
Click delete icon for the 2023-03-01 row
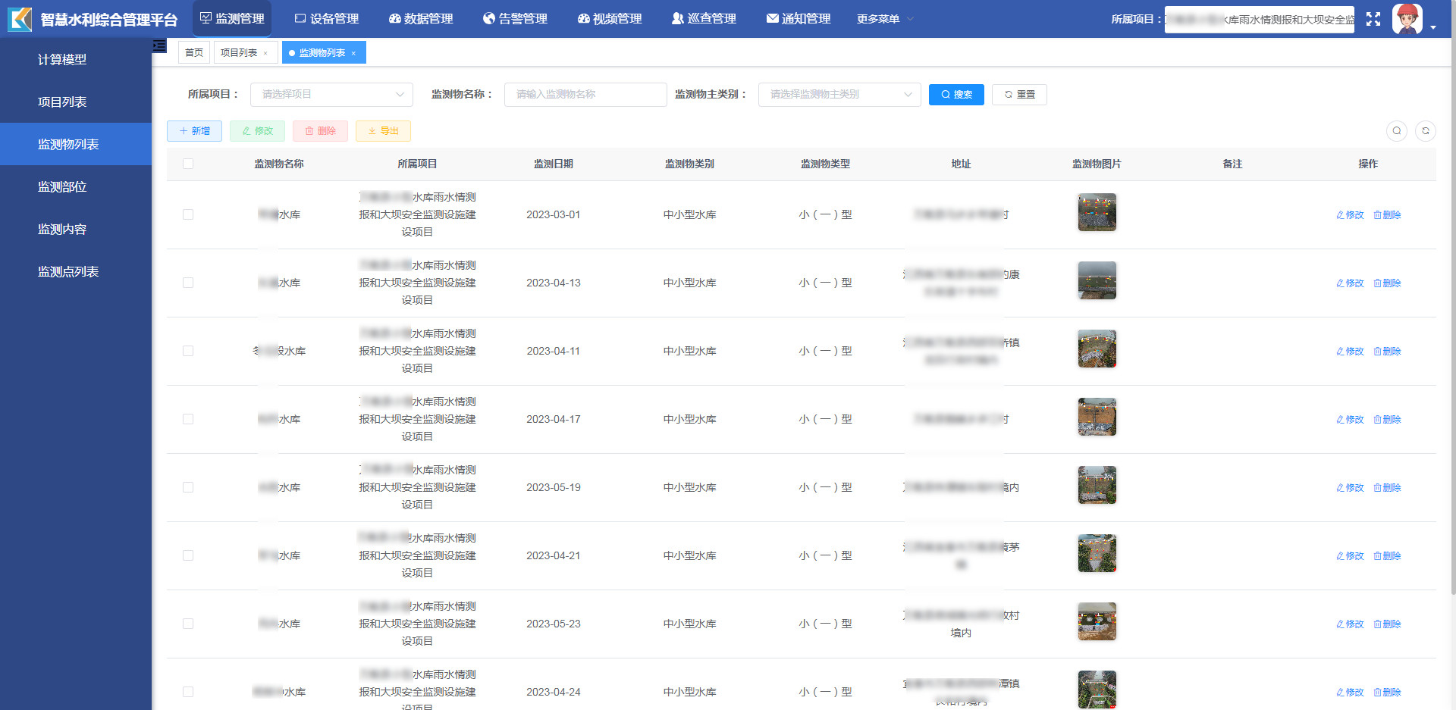(1386, 215)
